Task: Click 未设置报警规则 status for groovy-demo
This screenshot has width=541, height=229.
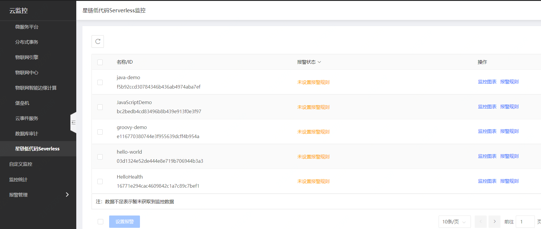Action: (x=313, y=132)
